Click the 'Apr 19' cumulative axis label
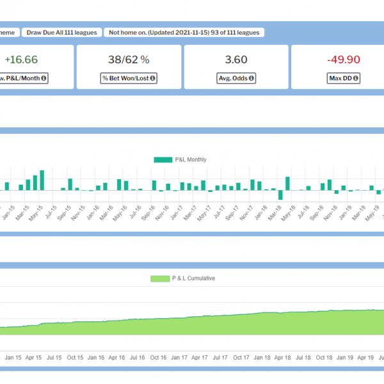Screen dimensions: 384x384 pyautogui.click(x=365, y=358)
